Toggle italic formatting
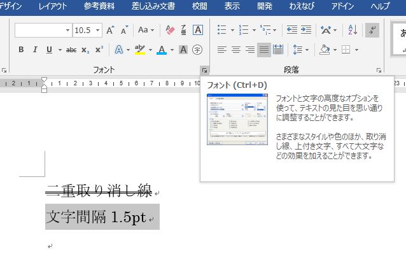 point(35,50)
